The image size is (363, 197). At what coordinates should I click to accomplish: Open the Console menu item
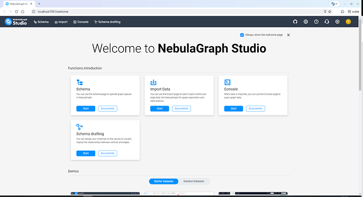tap(81, 22)
